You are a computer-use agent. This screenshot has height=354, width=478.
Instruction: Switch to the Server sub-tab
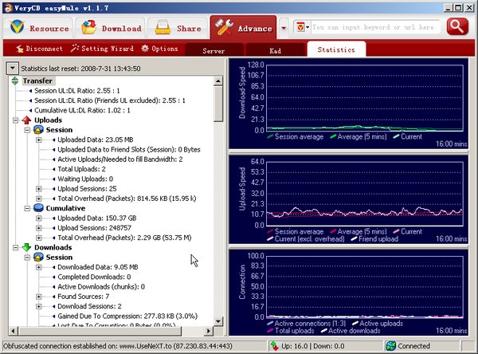pyautogui.click(x=214, y=50)
